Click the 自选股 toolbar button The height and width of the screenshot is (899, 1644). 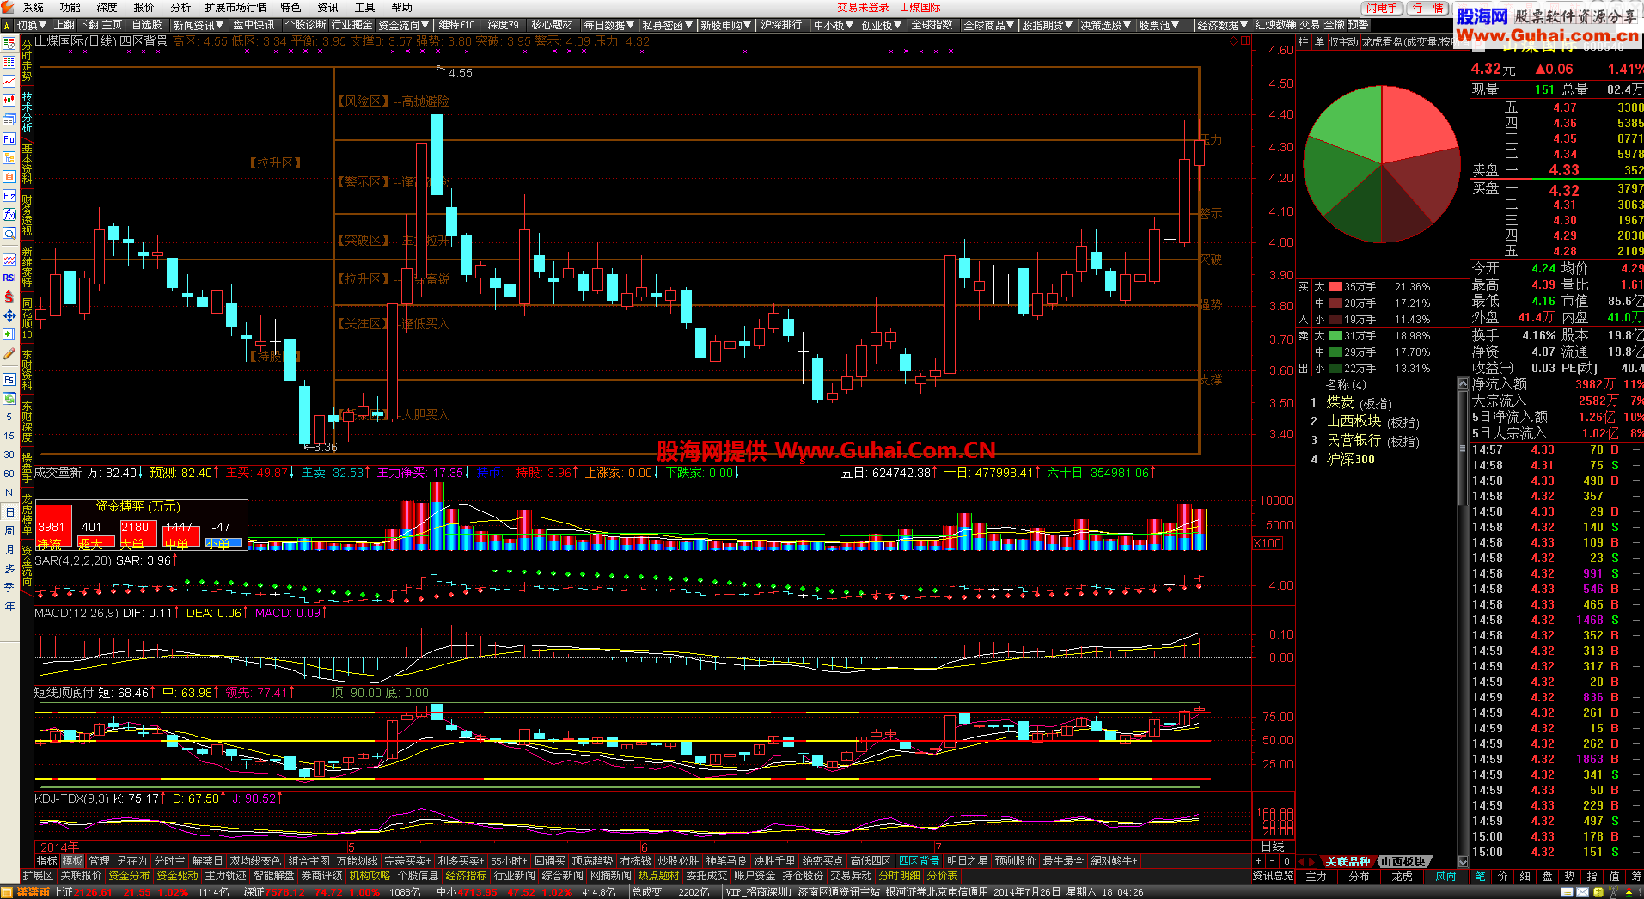(147, 26)
